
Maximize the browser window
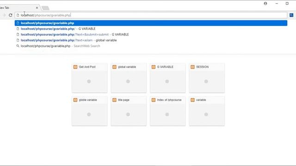287,3
